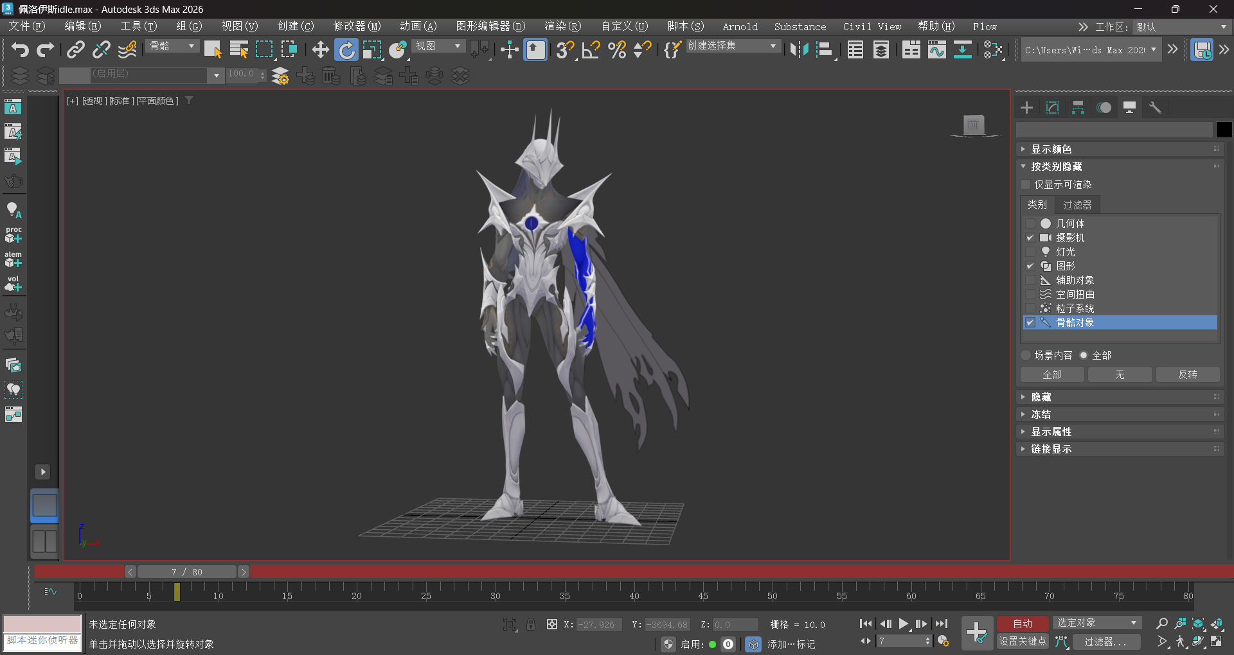
Task: Check the 仅显示可渲染 checkbox
Action: (1026, 184)
